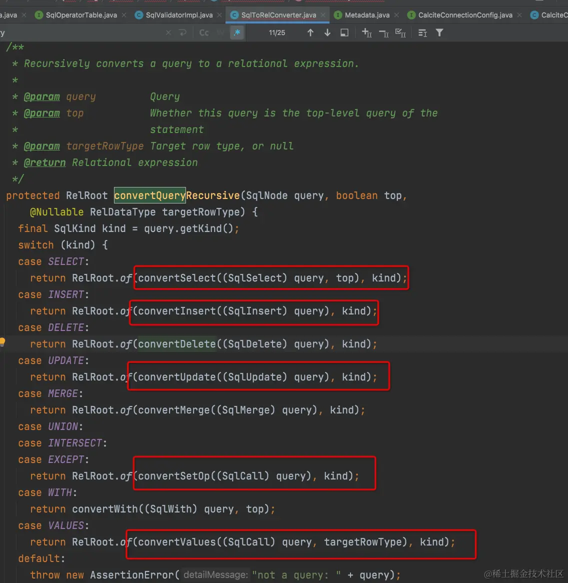Click the 'case EXCEPT:' line

53,459
